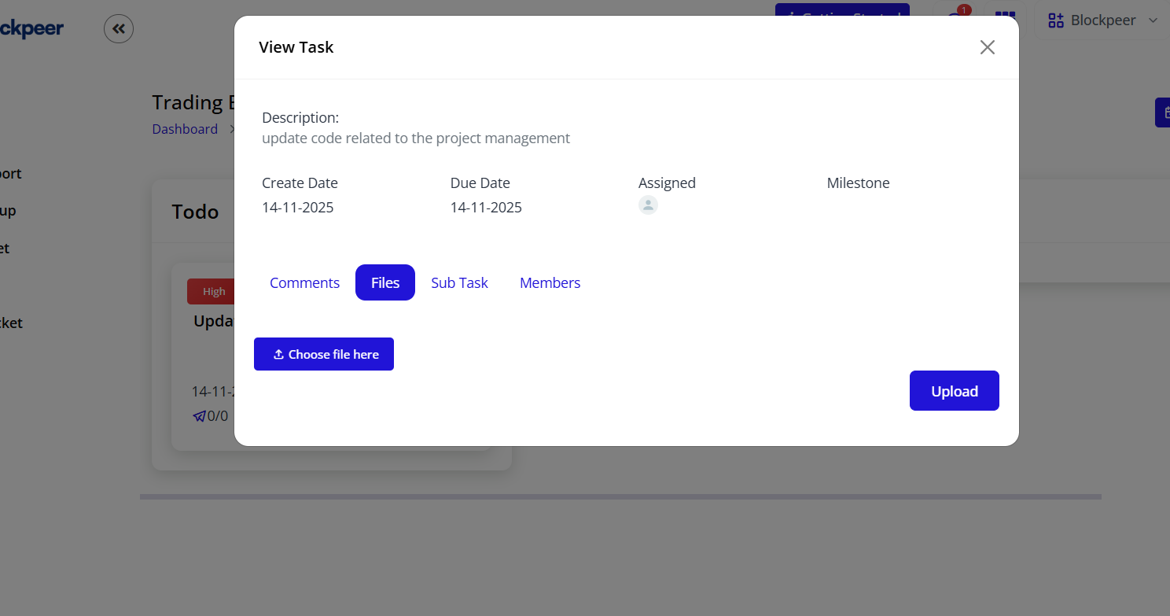Viewport: 1170px width, 616px height.
Task: Click the Upload button
Action: pyautogui.click(x=954, y=390)
